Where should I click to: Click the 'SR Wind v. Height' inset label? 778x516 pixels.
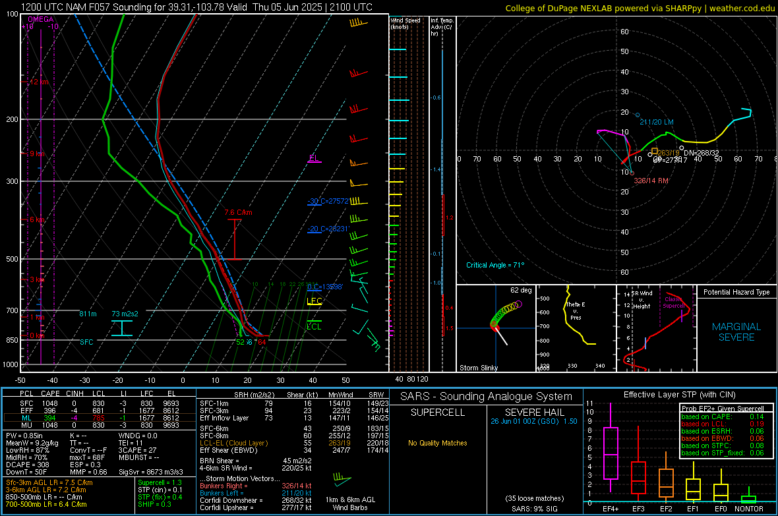point(642,300)
